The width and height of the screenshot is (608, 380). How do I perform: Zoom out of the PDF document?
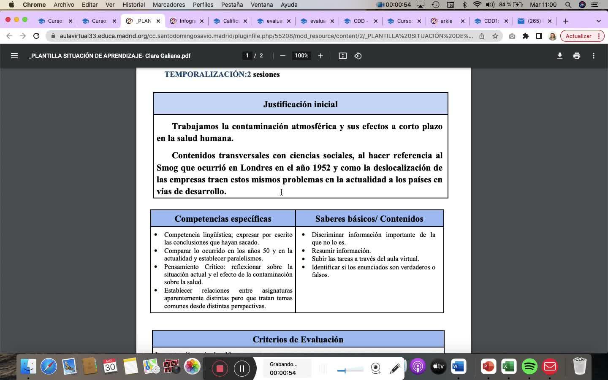coord(283,56)
